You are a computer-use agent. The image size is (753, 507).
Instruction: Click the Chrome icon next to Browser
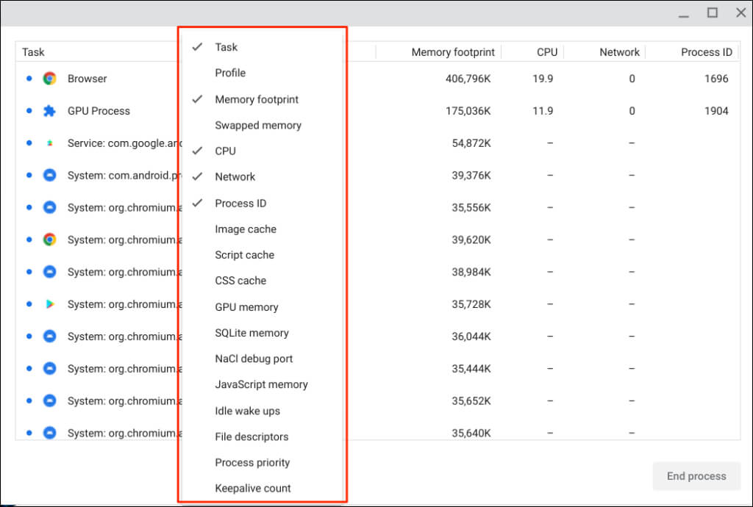[x=49, y=79]
